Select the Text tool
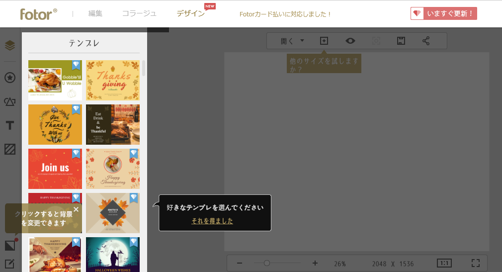 (x=10, y=125)
